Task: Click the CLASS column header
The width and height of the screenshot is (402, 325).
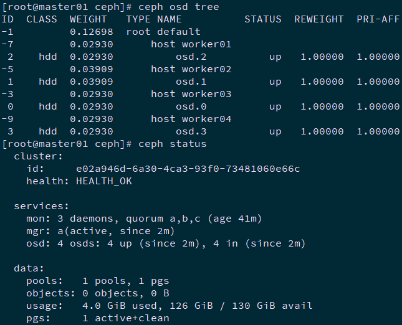Action: coord(41,19)
